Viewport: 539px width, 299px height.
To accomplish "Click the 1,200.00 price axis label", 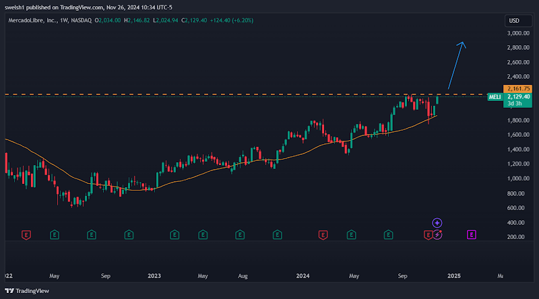I will point(518,164).
